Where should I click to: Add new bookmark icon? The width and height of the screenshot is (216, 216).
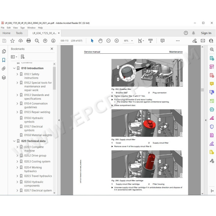(23, 57)
